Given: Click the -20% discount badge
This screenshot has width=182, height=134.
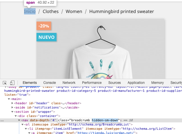Looking at the screenshot, I should (x=44, y=26).
